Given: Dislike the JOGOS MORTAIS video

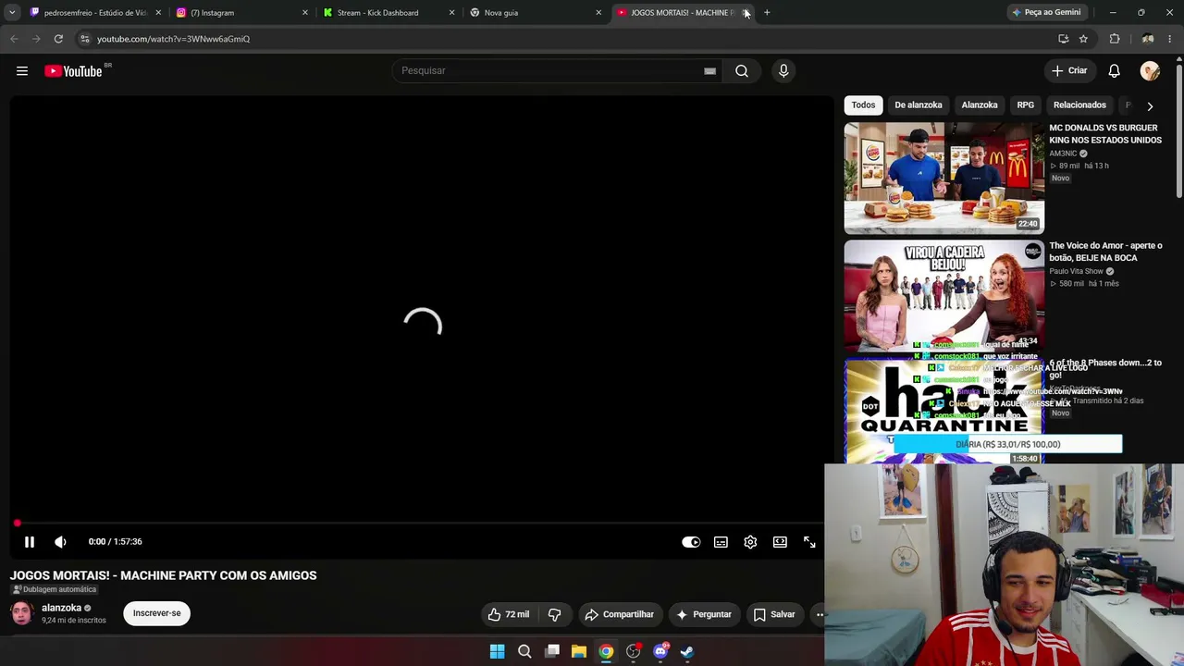Looking at the screenshot, I should (554, 614).
